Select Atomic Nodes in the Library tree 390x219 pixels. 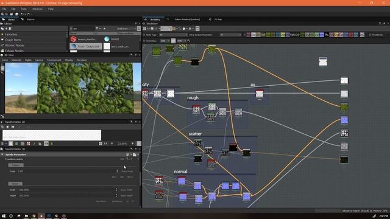[x=15, y=45]
